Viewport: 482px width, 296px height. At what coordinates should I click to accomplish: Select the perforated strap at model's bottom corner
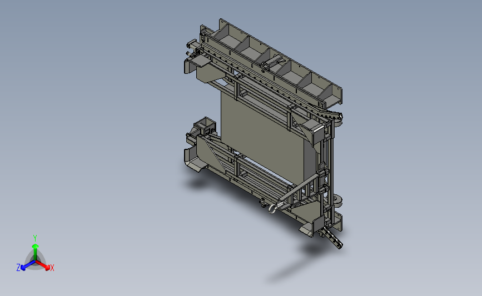pos(333,238)
